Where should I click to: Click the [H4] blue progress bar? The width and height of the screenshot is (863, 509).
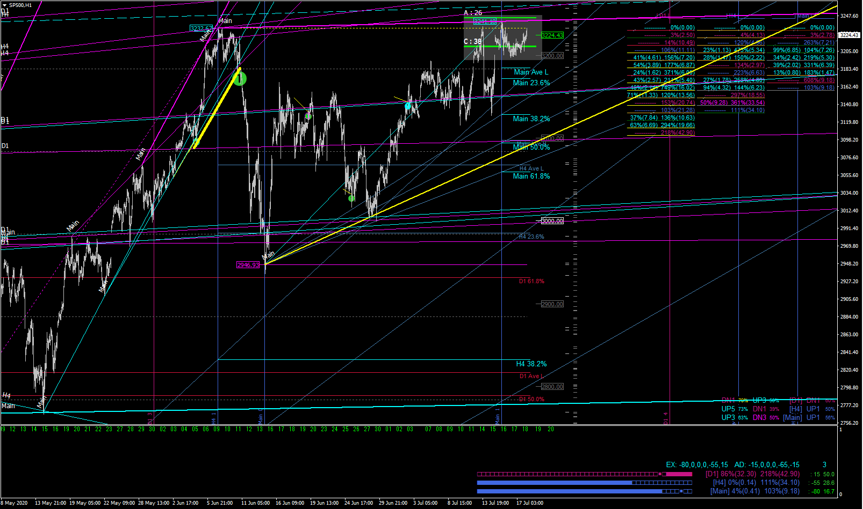tap(585, 483)
